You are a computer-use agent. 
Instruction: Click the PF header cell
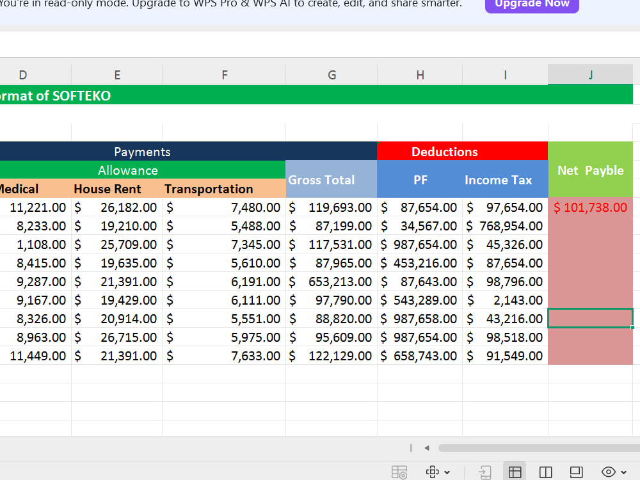(420, 179)
